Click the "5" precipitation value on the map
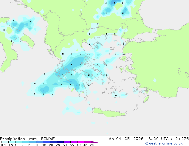 coord(114,3)
